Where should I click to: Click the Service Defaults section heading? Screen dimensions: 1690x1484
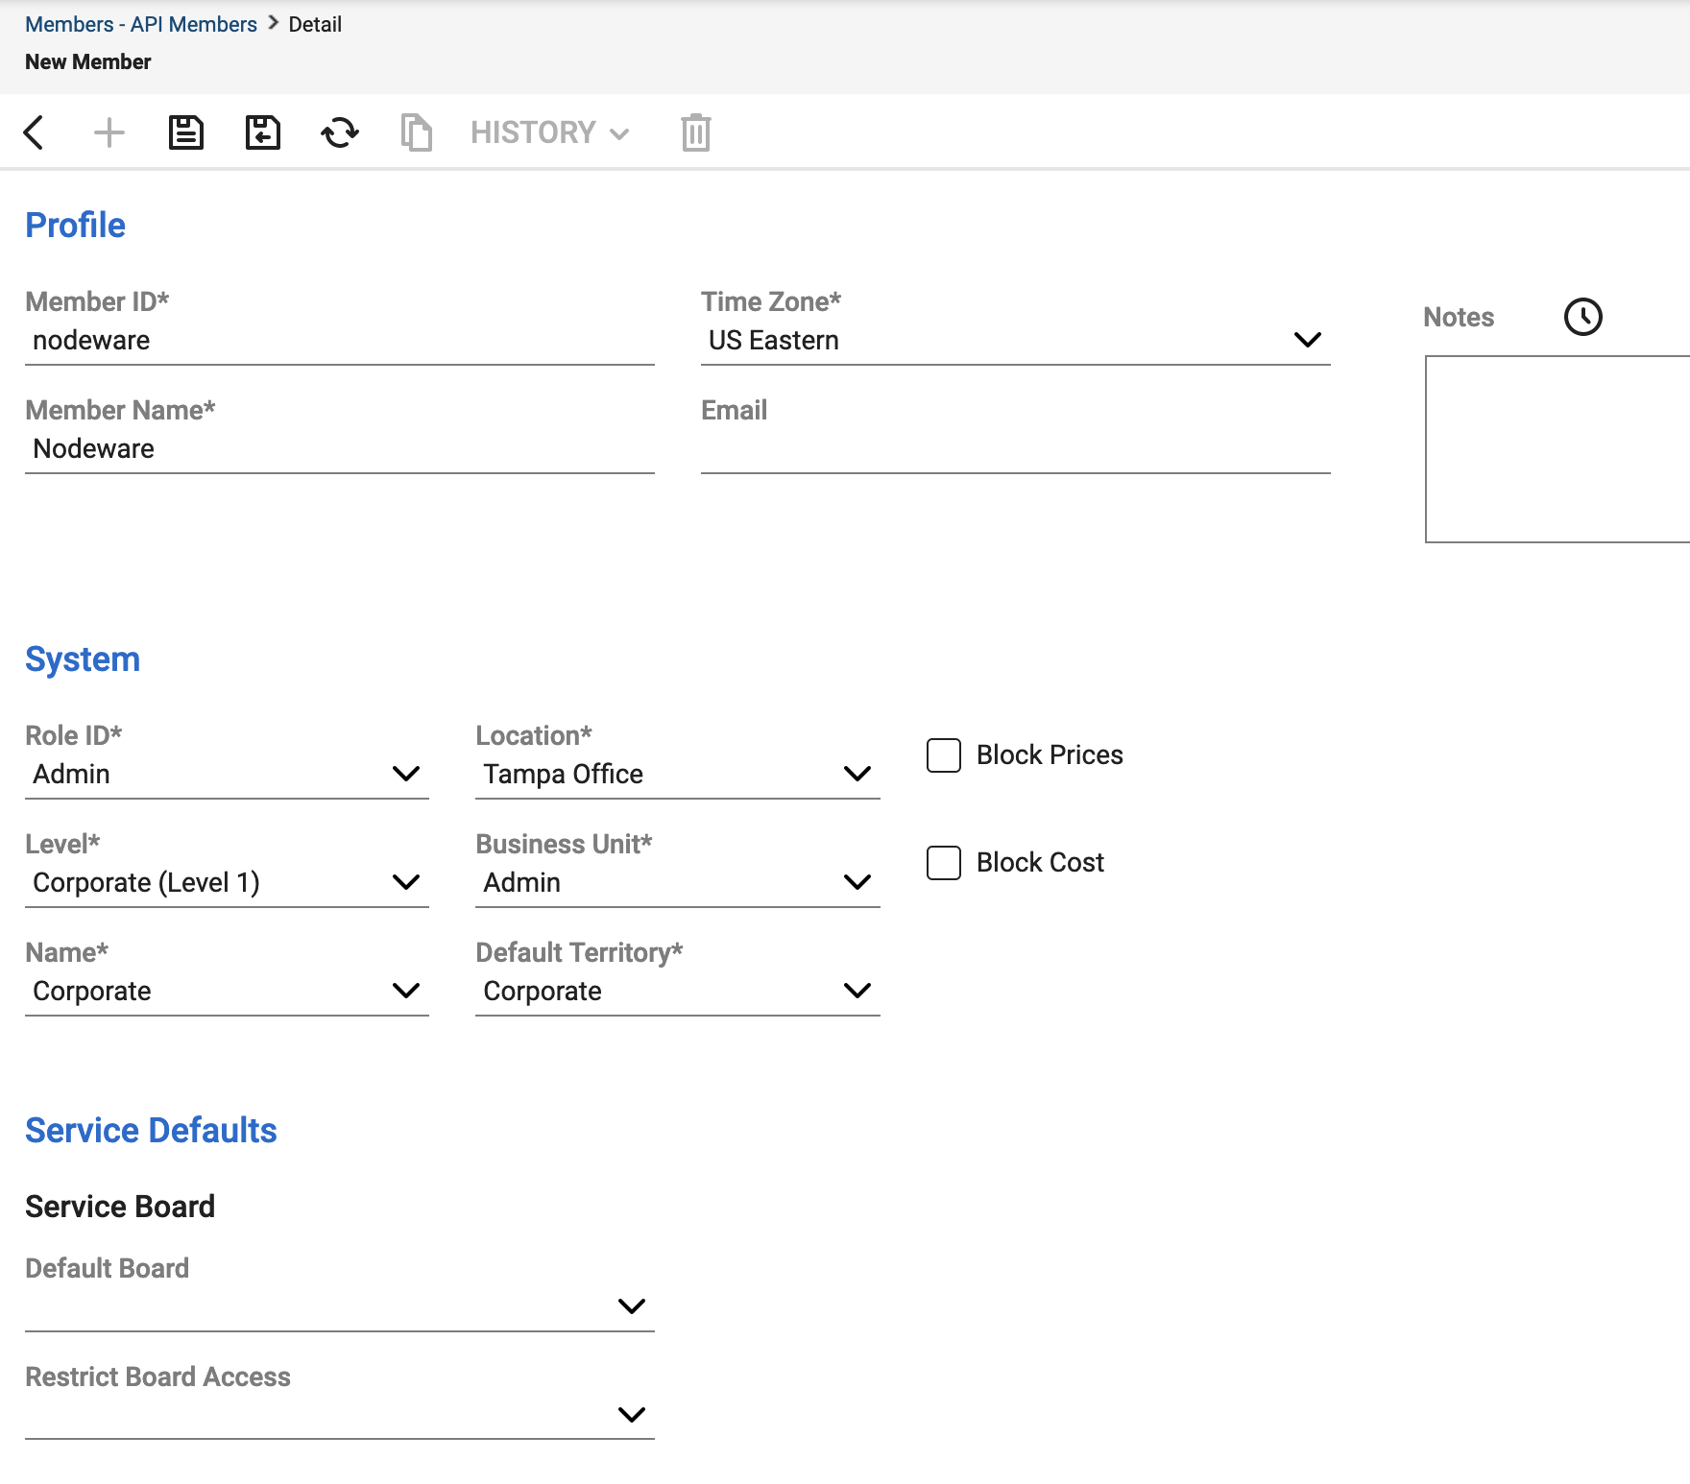coord(151,1131)
